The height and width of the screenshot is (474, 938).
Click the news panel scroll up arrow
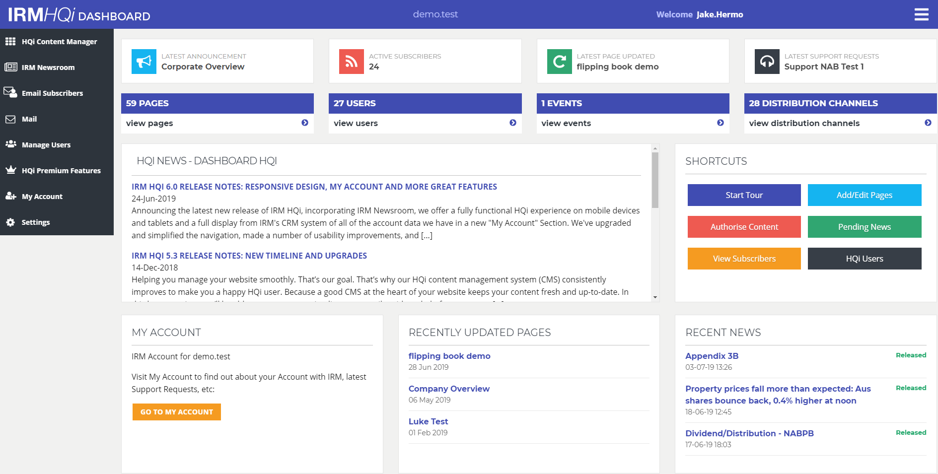(655, 148)
